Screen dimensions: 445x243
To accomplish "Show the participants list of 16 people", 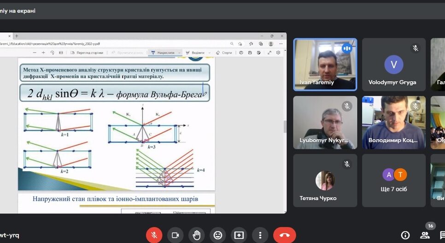I will pos(425,235).
